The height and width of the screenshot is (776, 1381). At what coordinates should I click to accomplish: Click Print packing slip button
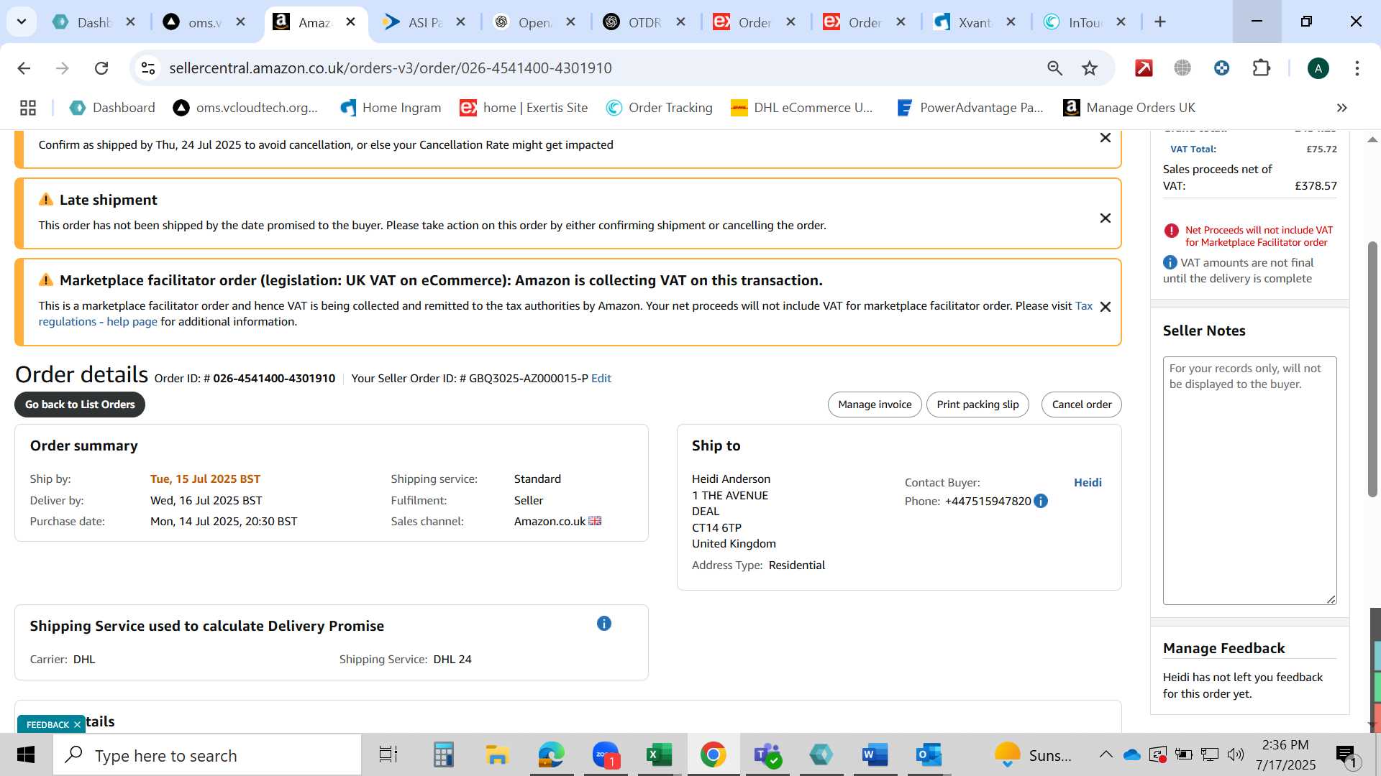point(977,405)
